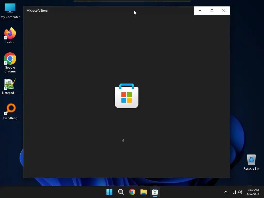This screenshot has width=264, height=198.
Task: Launch Chrome from the taskbar
Action: click(132, 192)
